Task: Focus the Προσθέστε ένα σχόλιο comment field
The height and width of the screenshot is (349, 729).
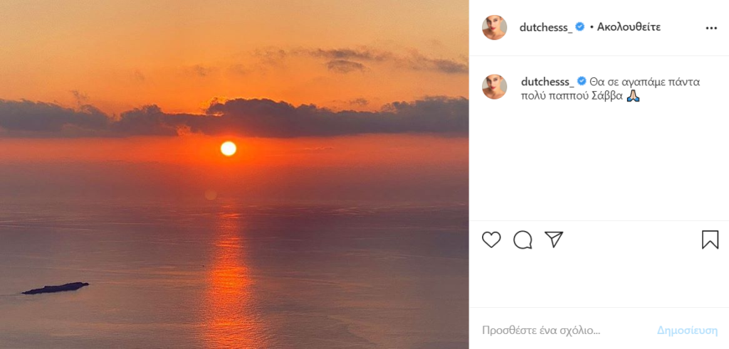Action: point(562,331)
